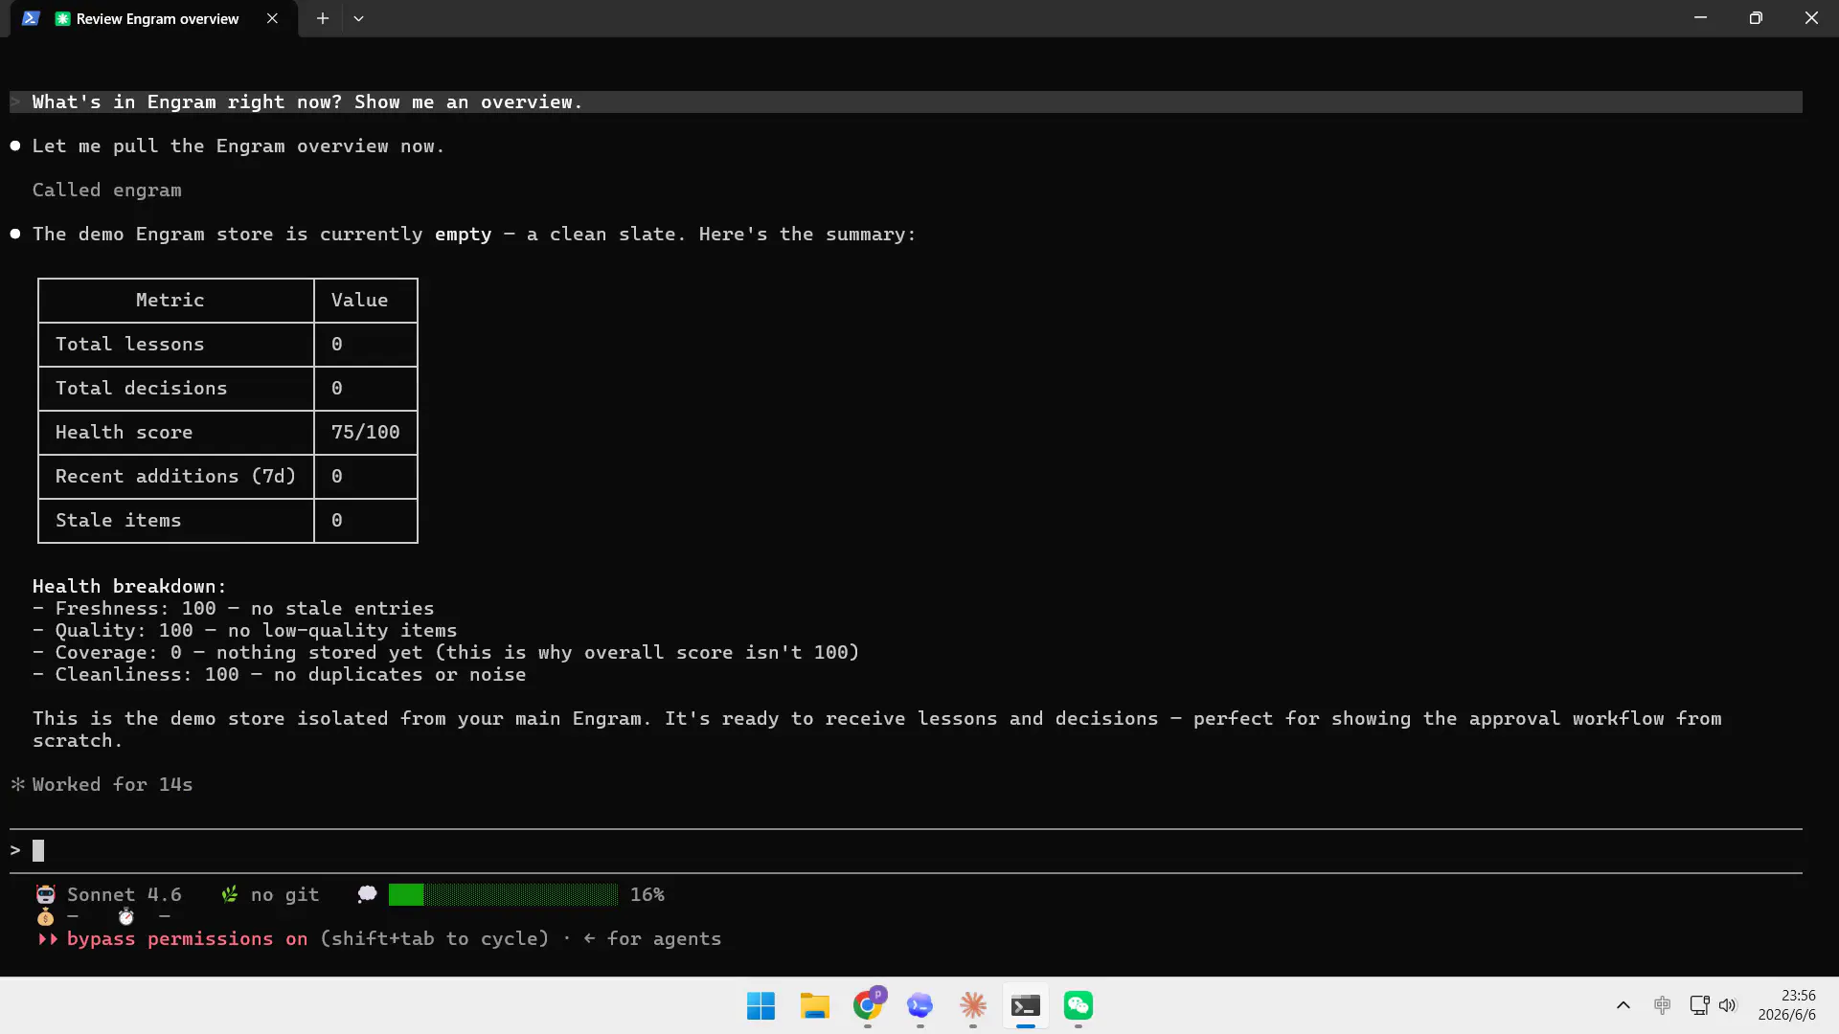Click the terminal prompt input line
Screen dimensions: 1839x1034
[906, 851]
